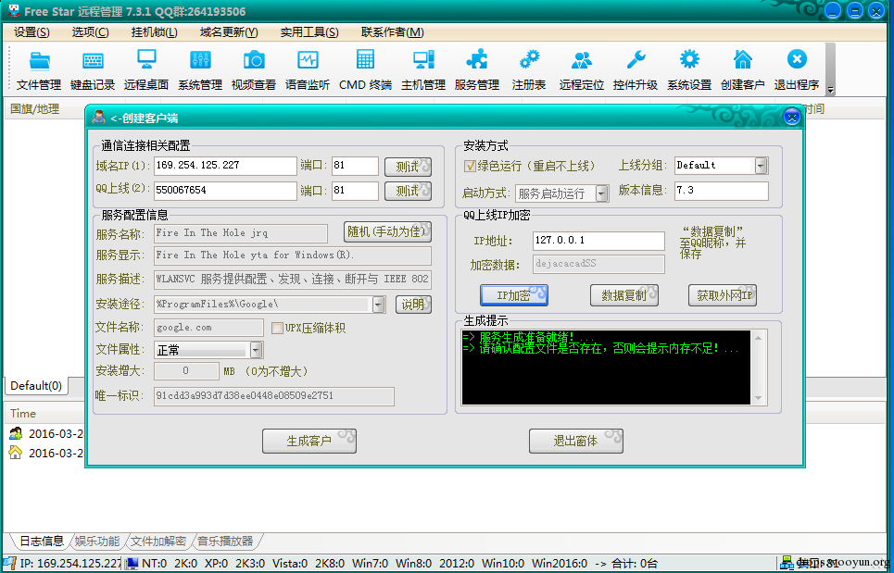894x573 pixels.
Task: Expand the 安装途径 path dropdown
Action: click(x=379, y=305)
